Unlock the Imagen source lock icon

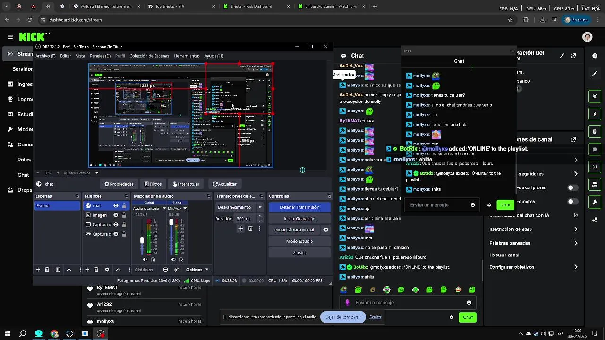[x=124, y=215]
